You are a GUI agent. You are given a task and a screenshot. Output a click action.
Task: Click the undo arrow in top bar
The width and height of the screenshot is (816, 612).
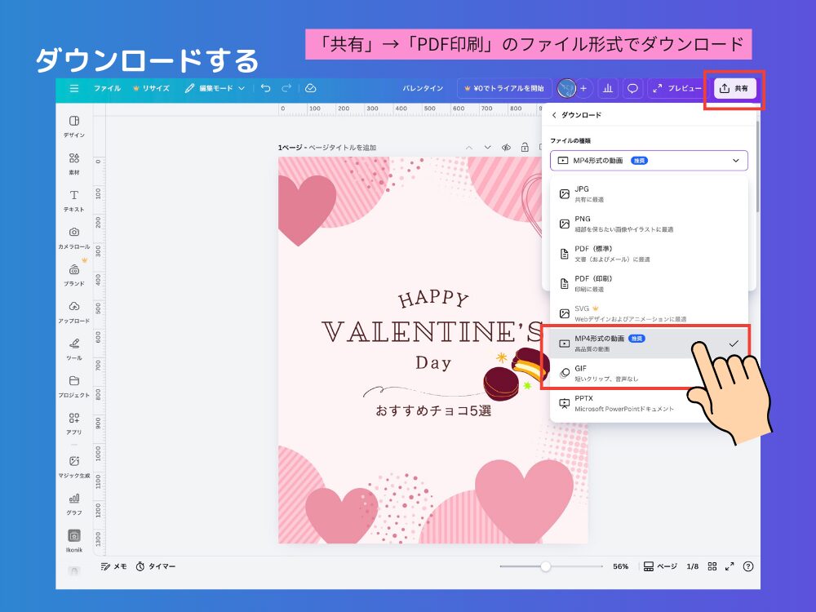point(266,88)
